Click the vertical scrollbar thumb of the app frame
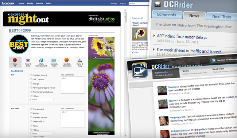The image size is (237, 138). coord(125,17)
